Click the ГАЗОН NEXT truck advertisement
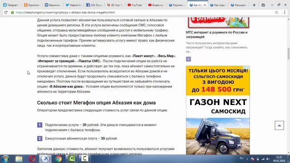Image resolution: width=290 pixels, height=163 pixels. 218,110
